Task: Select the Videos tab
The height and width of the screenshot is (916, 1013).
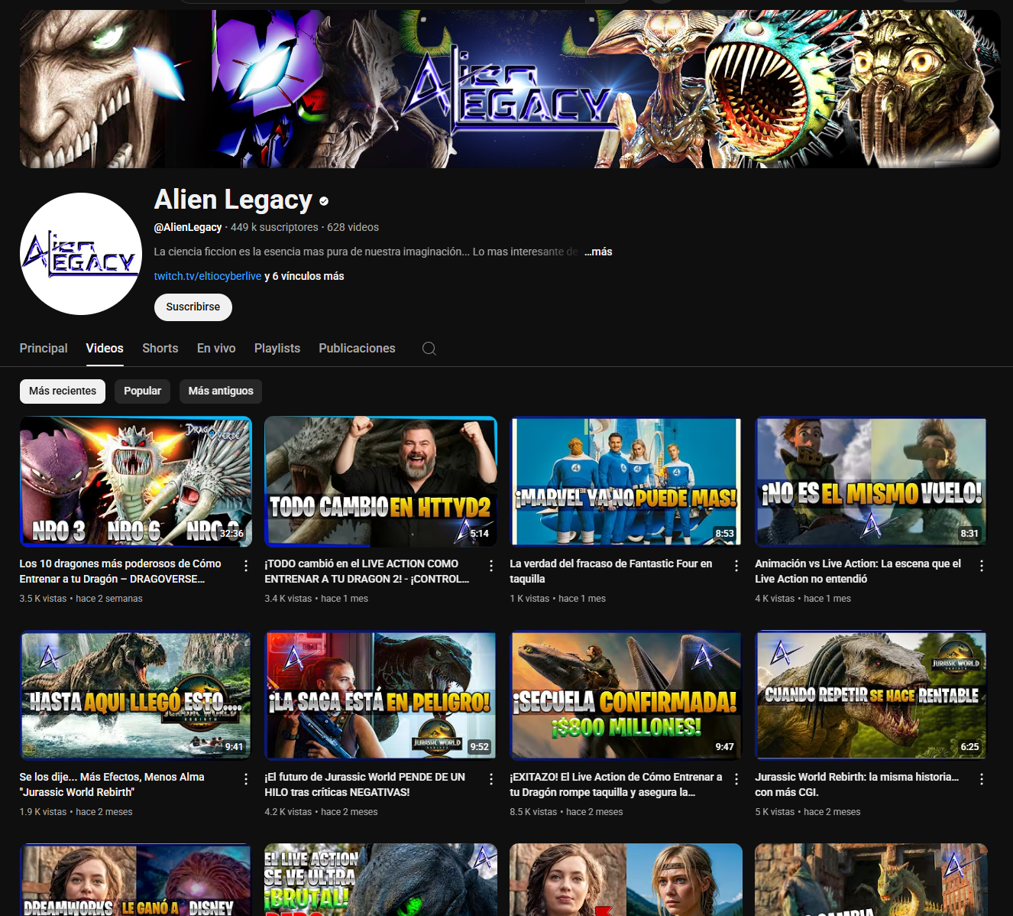Action: coord(105,349)
